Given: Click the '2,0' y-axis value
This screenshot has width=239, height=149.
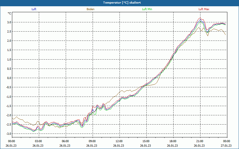Looking at the screenshot, I should (x=9, y=41).
